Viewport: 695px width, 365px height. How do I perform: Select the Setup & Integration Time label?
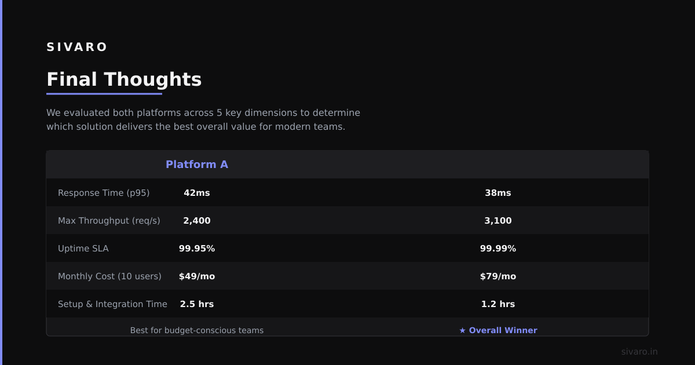click(x=112, y=304)
